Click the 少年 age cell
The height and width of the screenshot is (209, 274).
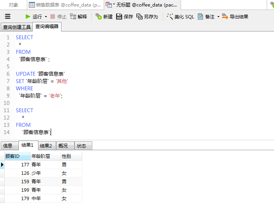tap(46, 173)
